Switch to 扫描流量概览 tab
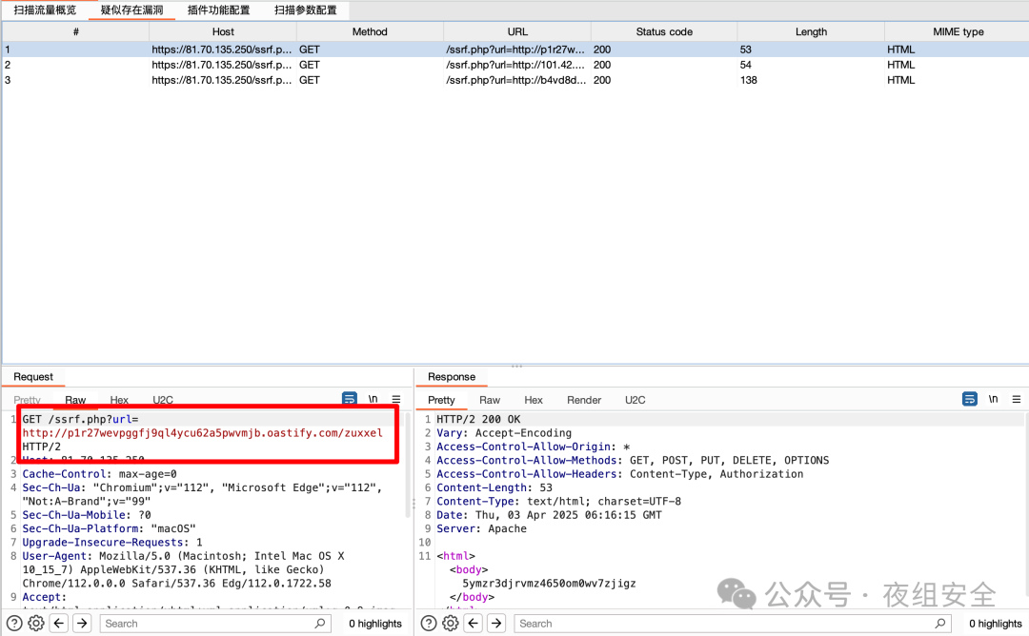The image size is (1029, 636). click(45, 10)
